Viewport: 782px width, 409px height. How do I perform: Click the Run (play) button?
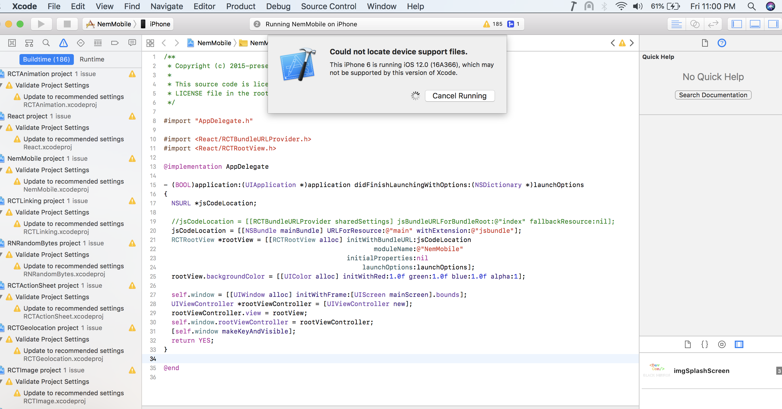[x=41, y=24]
